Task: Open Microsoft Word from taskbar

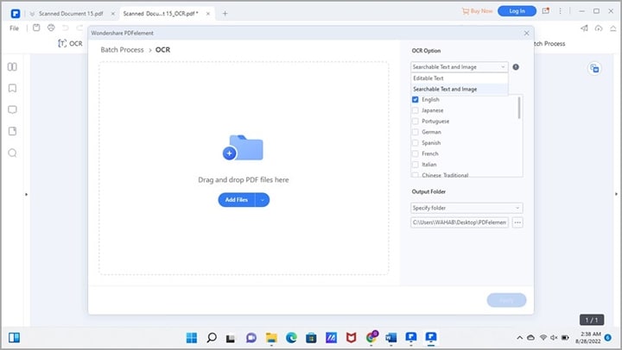Action: (390, 337)
